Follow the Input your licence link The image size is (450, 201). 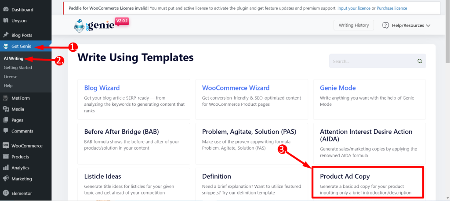354,8
